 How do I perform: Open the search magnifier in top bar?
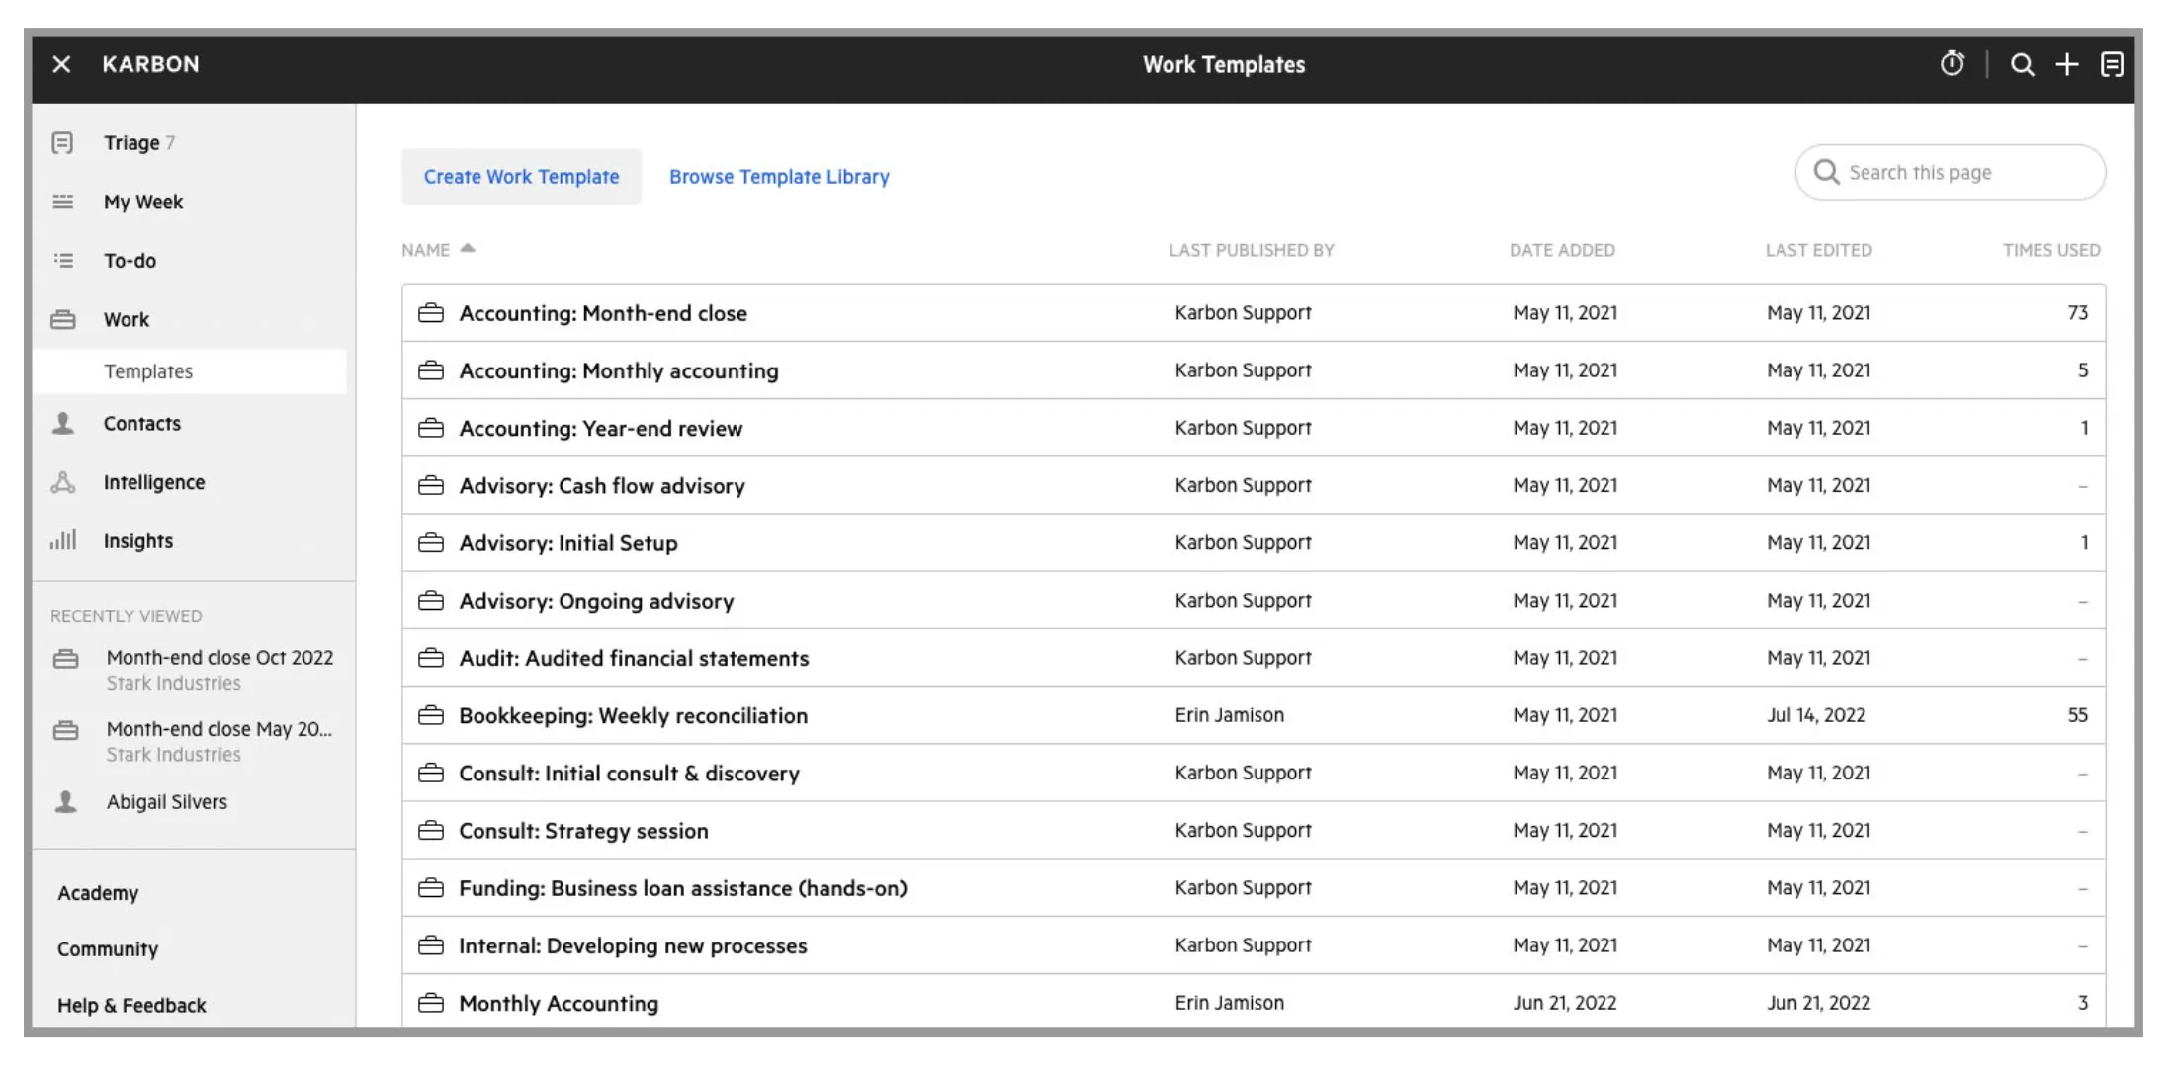[x=2022, y=64]
